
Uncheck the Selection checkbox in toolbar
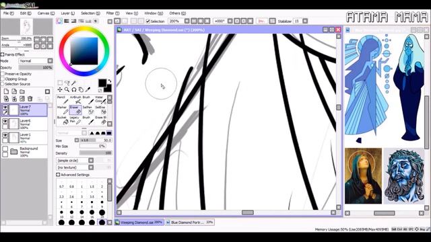[148, 21]
